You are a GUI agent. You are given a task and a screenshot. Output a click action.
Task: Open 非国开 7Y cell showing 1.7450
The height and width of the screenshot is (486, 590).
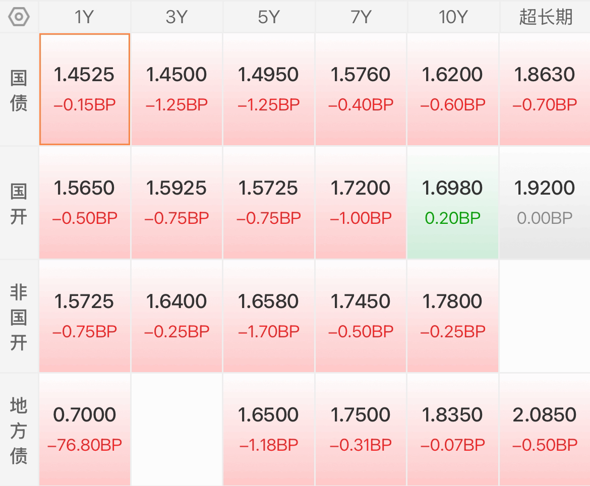click(361, 316)
